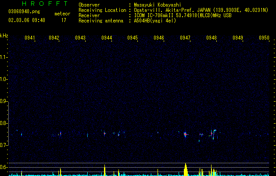Click the Receiver label
Image resolution: width=276 pixels, height=176 pixels.
pyautogui.click(x=89, y=15)
